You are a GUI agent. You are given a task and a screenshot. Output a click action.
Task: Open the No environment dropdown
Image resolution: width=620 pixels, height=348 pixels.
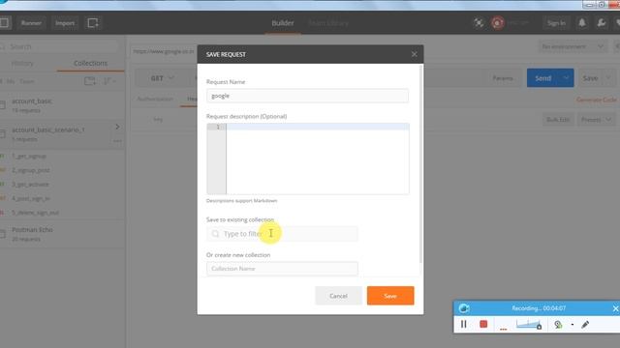572,46
